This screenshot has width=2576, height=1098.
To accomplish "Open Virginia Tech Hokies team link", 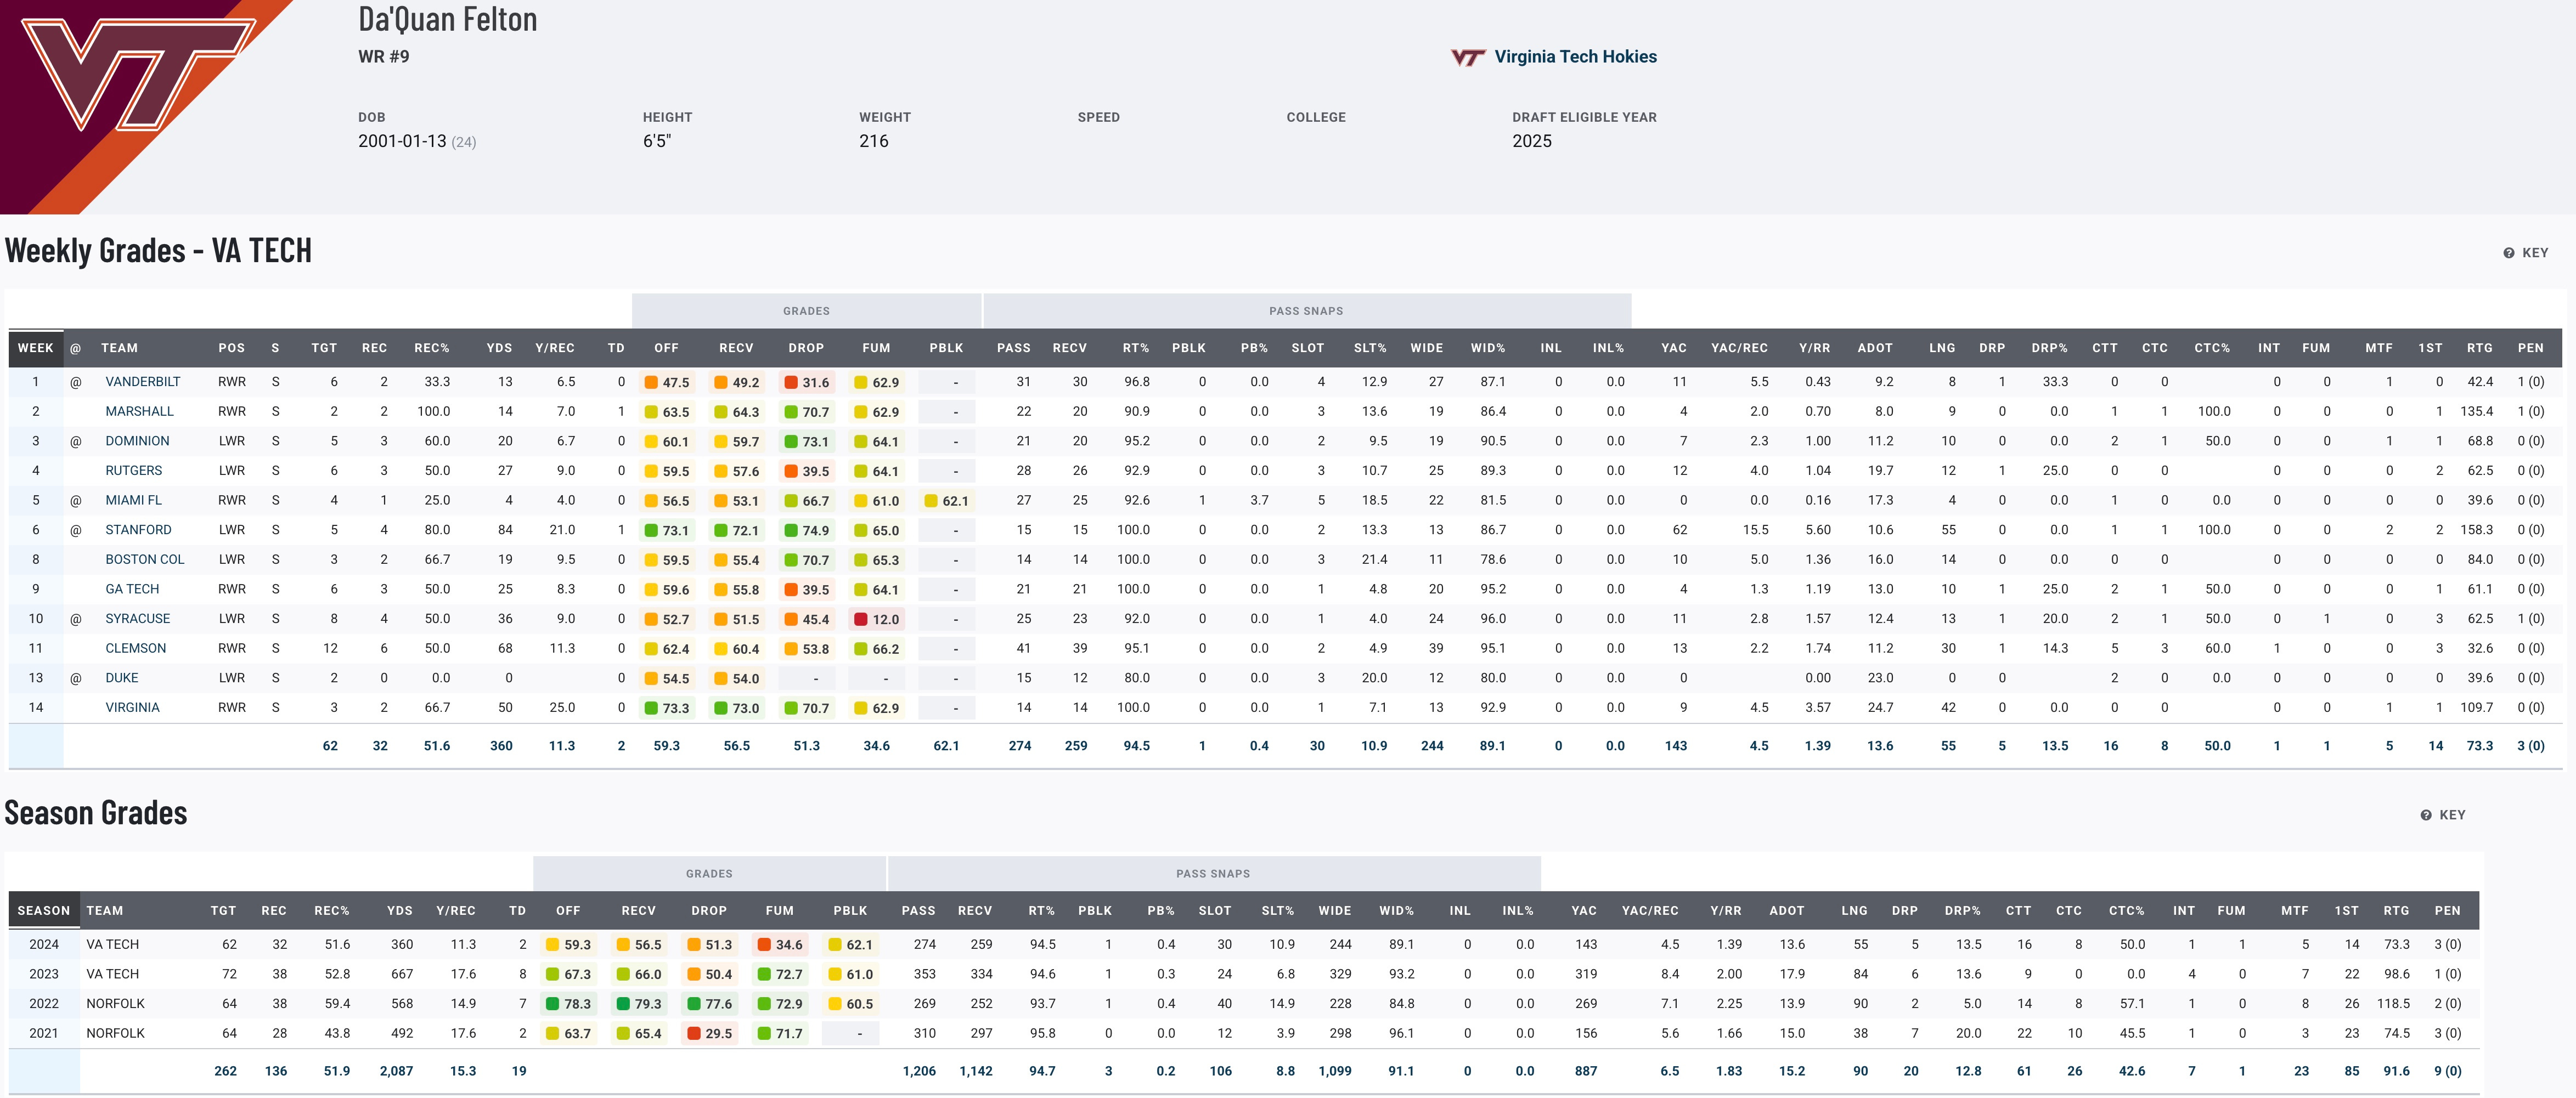I will coord(1575,57).
